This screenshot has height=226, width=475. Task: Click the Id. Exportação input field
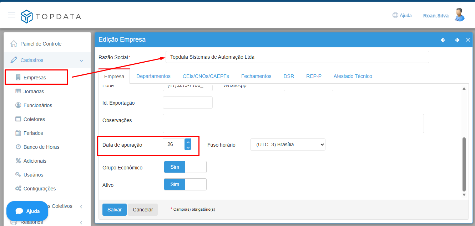click(x=188, y=103)
